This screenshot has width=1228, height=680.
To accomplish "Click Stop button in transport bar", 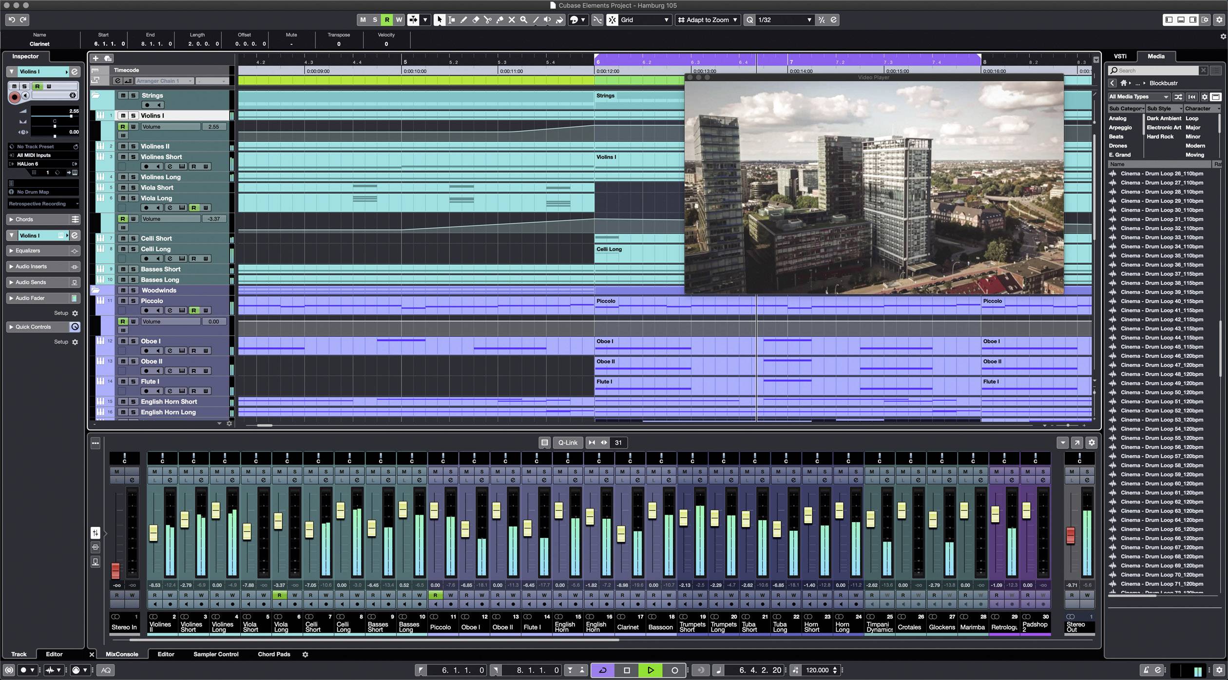I will click(x=627, y=670).
